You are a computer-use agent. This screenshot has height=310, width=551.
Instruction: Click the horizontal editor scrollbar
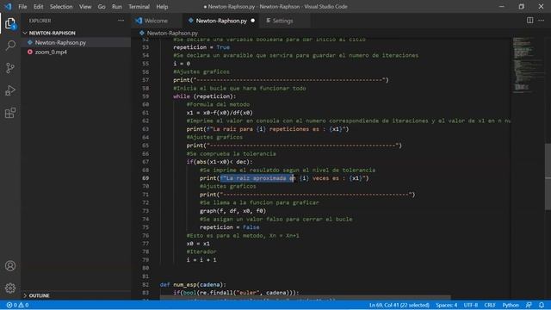(x=305, y=298)
